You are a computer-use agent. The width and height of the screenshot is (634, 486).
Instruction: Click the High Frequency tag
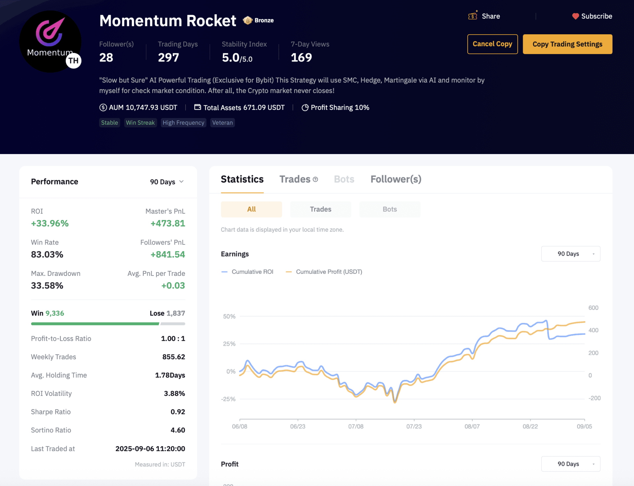point(183,123)
